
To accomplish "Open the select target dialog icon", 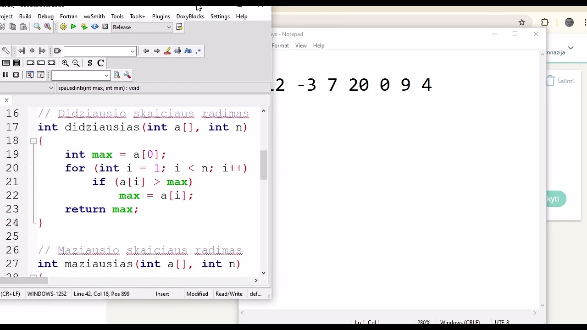I will coord(179,27).
